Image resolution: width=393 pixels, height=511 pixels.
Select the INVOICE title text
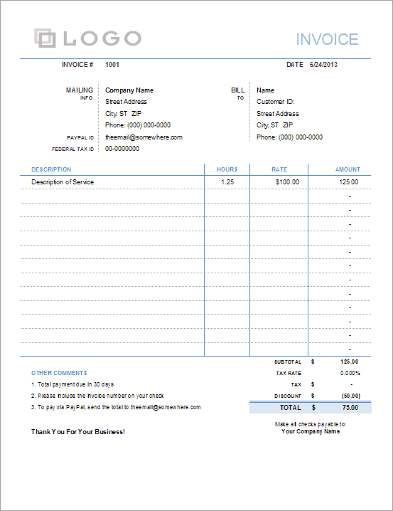click(x=327, y=39)
